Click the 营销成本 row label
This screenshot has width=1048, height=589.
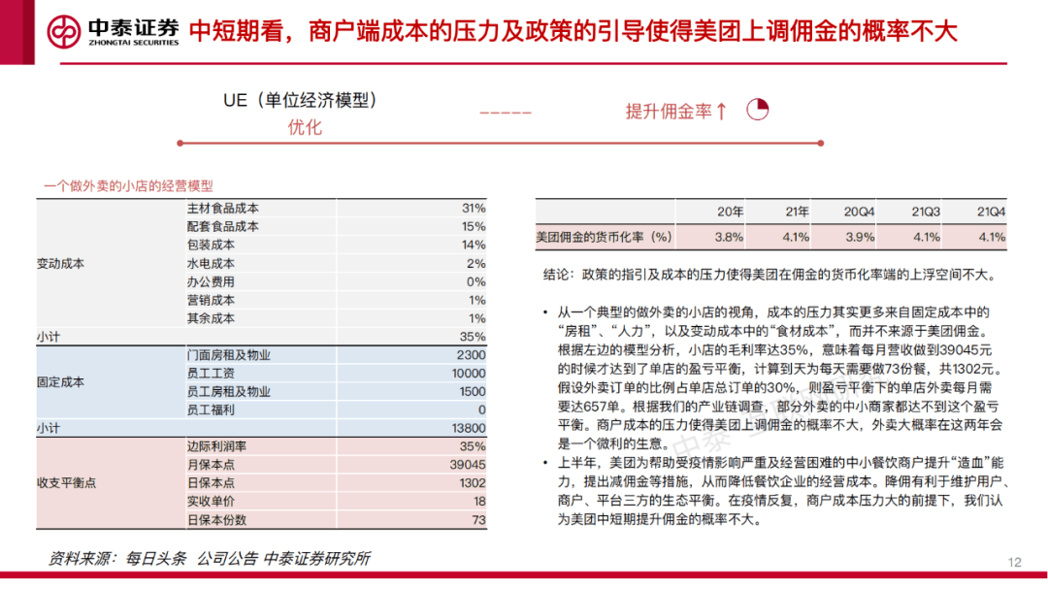pyautogui.click(x=211, y=300)
